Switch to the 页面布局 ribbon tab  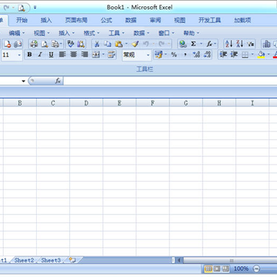76,20
